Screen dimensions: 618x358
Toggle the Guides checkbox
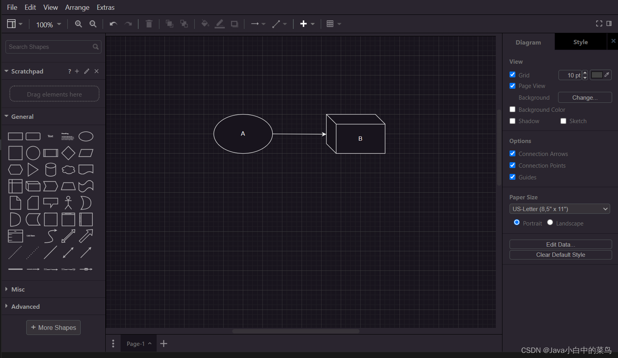click(512, 177)
